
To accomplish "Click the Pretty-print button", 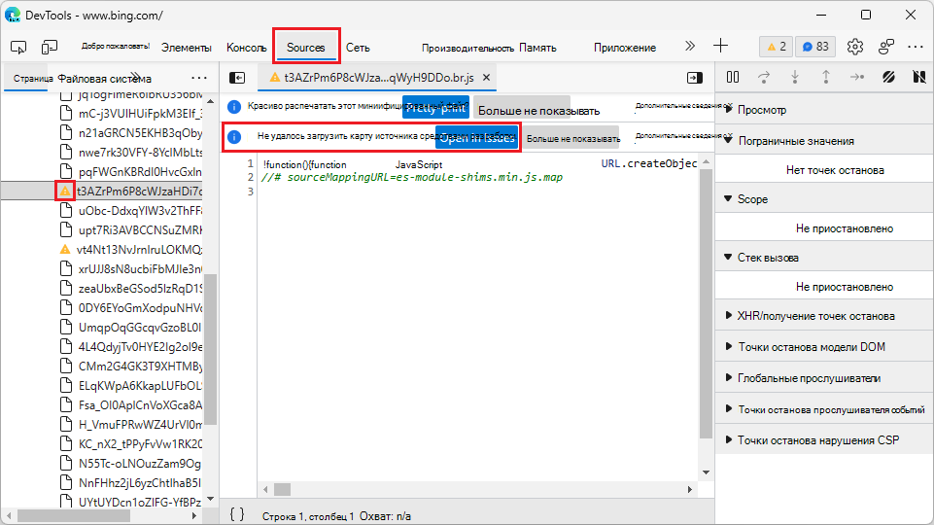I will (435, 107).
